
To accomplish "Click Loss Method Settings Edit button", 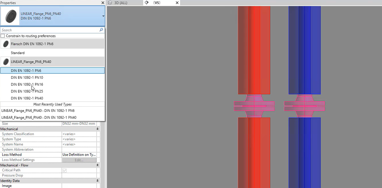I will pos(79,160).
